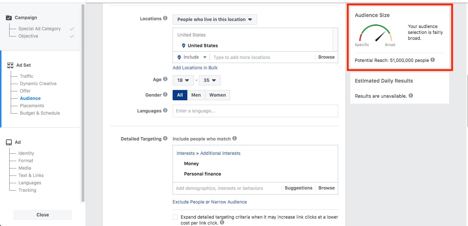Click Suggestions in detailed targeting

click(x=298, y=188)
